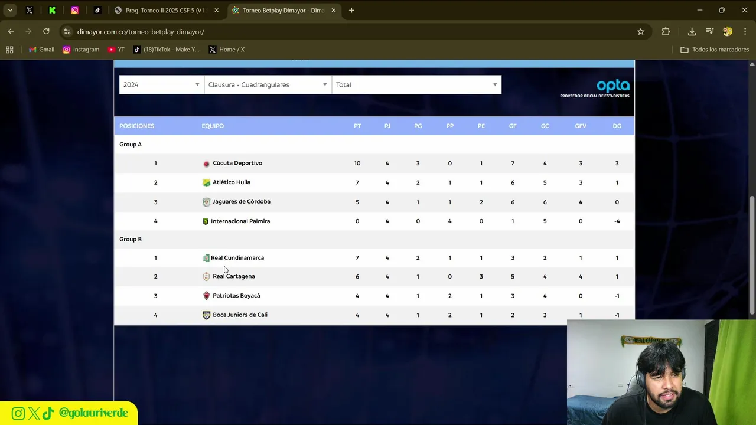Click the webcam overlay thumbnail
This screenshot has height=425, width=756.
click(x=661, y=372)
